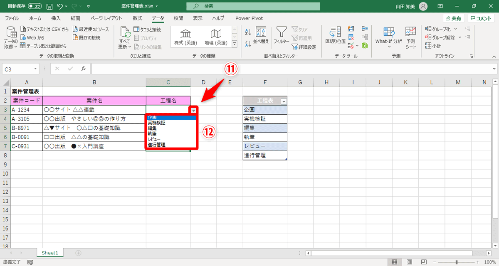The height and width of the screenshot is (266, 499).
Task: Open the Power Pivot tab
Action: (249, 18)
